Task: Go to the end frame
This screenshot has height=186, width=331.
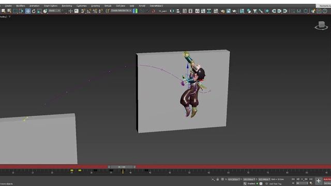Action: (311, 179)
